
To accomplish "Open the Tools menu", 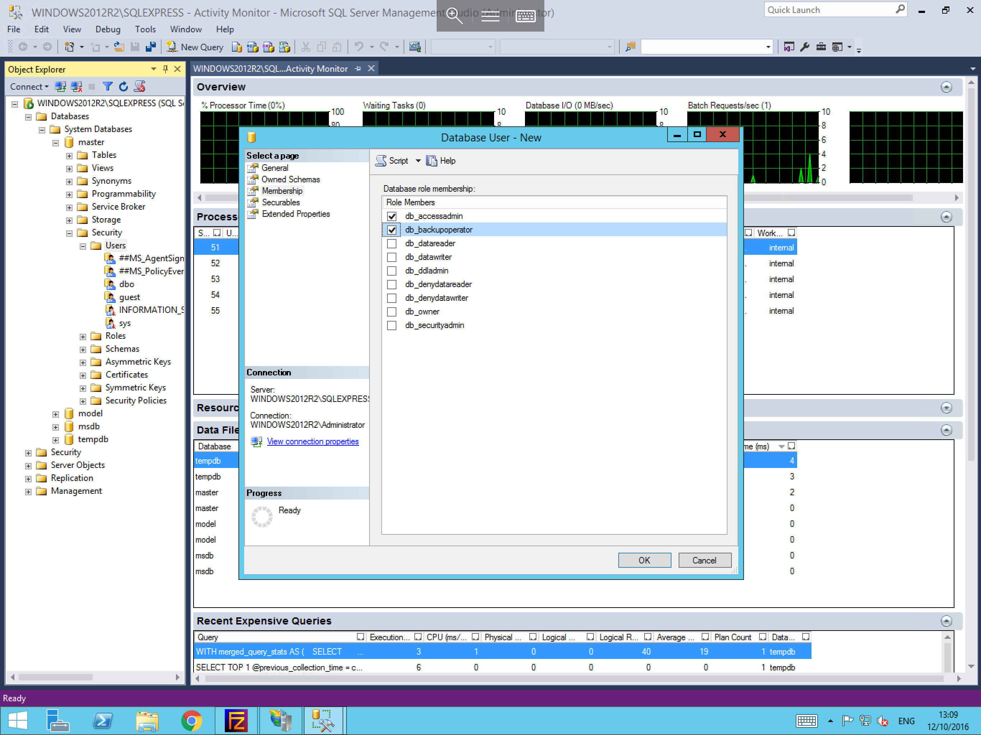I will 145,29.
